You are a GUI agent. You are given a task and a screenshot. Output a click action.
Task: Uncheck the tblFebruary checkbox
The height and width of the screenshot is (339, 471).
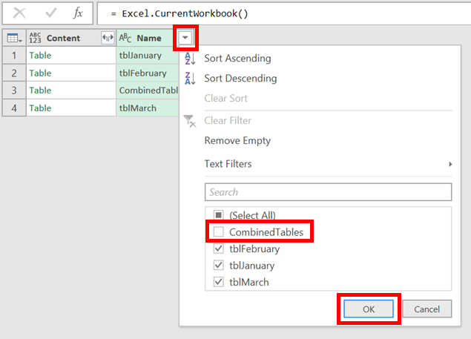point(218,249)
